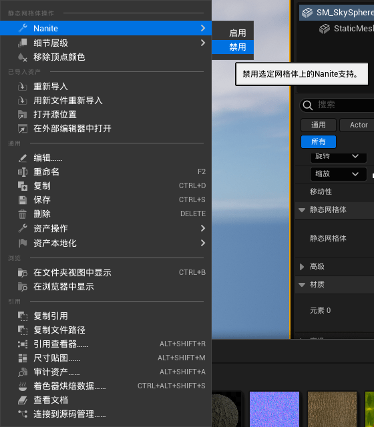Click the 在外部编辑器中打开 icon
Screen dimensions: 374x427
click(x=23, y=129)
